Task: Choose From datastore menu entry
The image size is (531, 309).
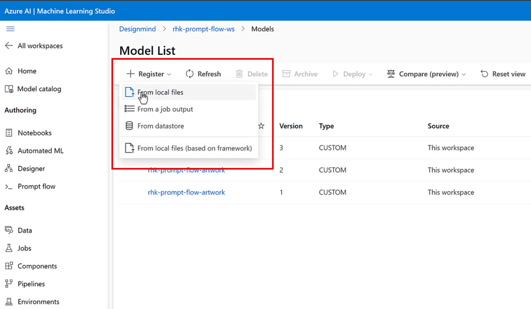Action: [161, 126]
